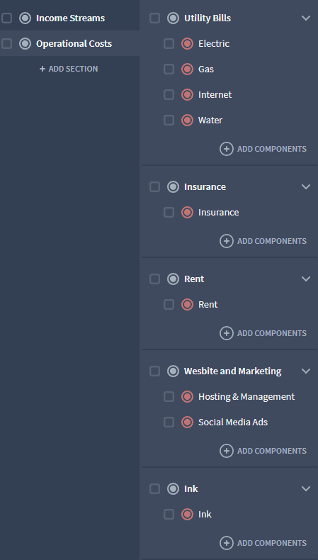
Task: Select the checkbox beside Internet
Action: pos(169,95)
